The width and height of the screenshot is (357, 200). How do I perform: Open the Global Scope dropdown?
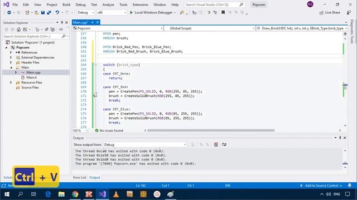(x=210, y=28)
